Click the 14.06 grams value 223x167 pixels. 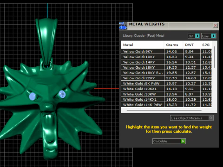(x=171, y=51)
